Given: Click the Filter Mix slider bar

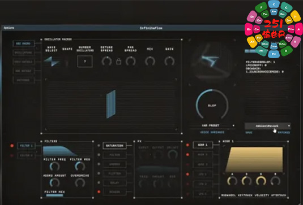Looking at the screenshot, I should tap(55, 195).
